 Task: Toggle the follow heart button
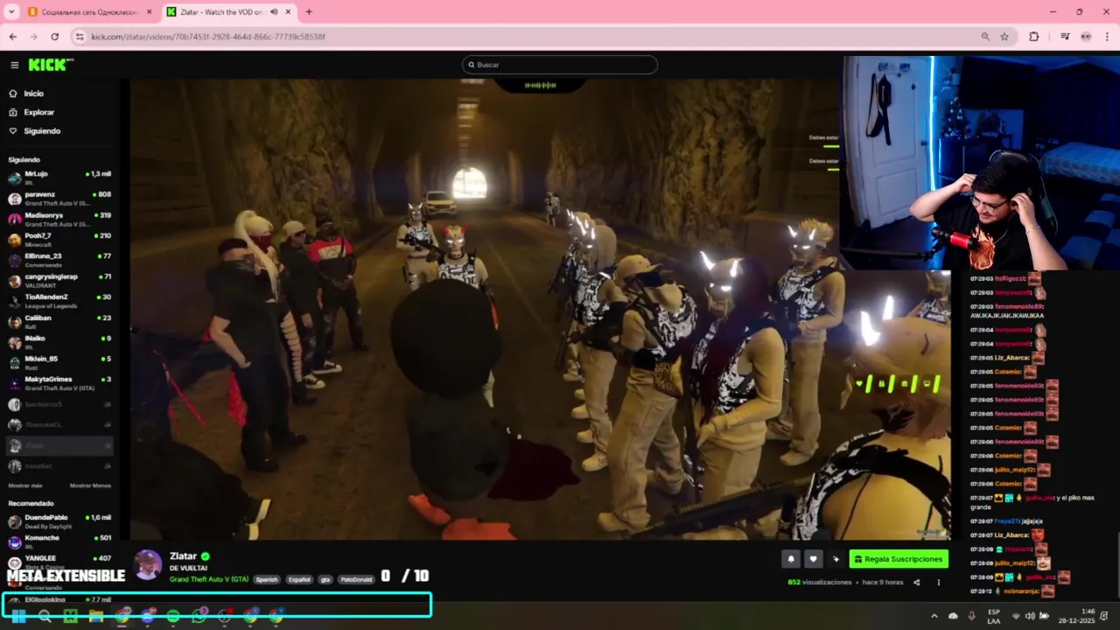tap(813, 559)
